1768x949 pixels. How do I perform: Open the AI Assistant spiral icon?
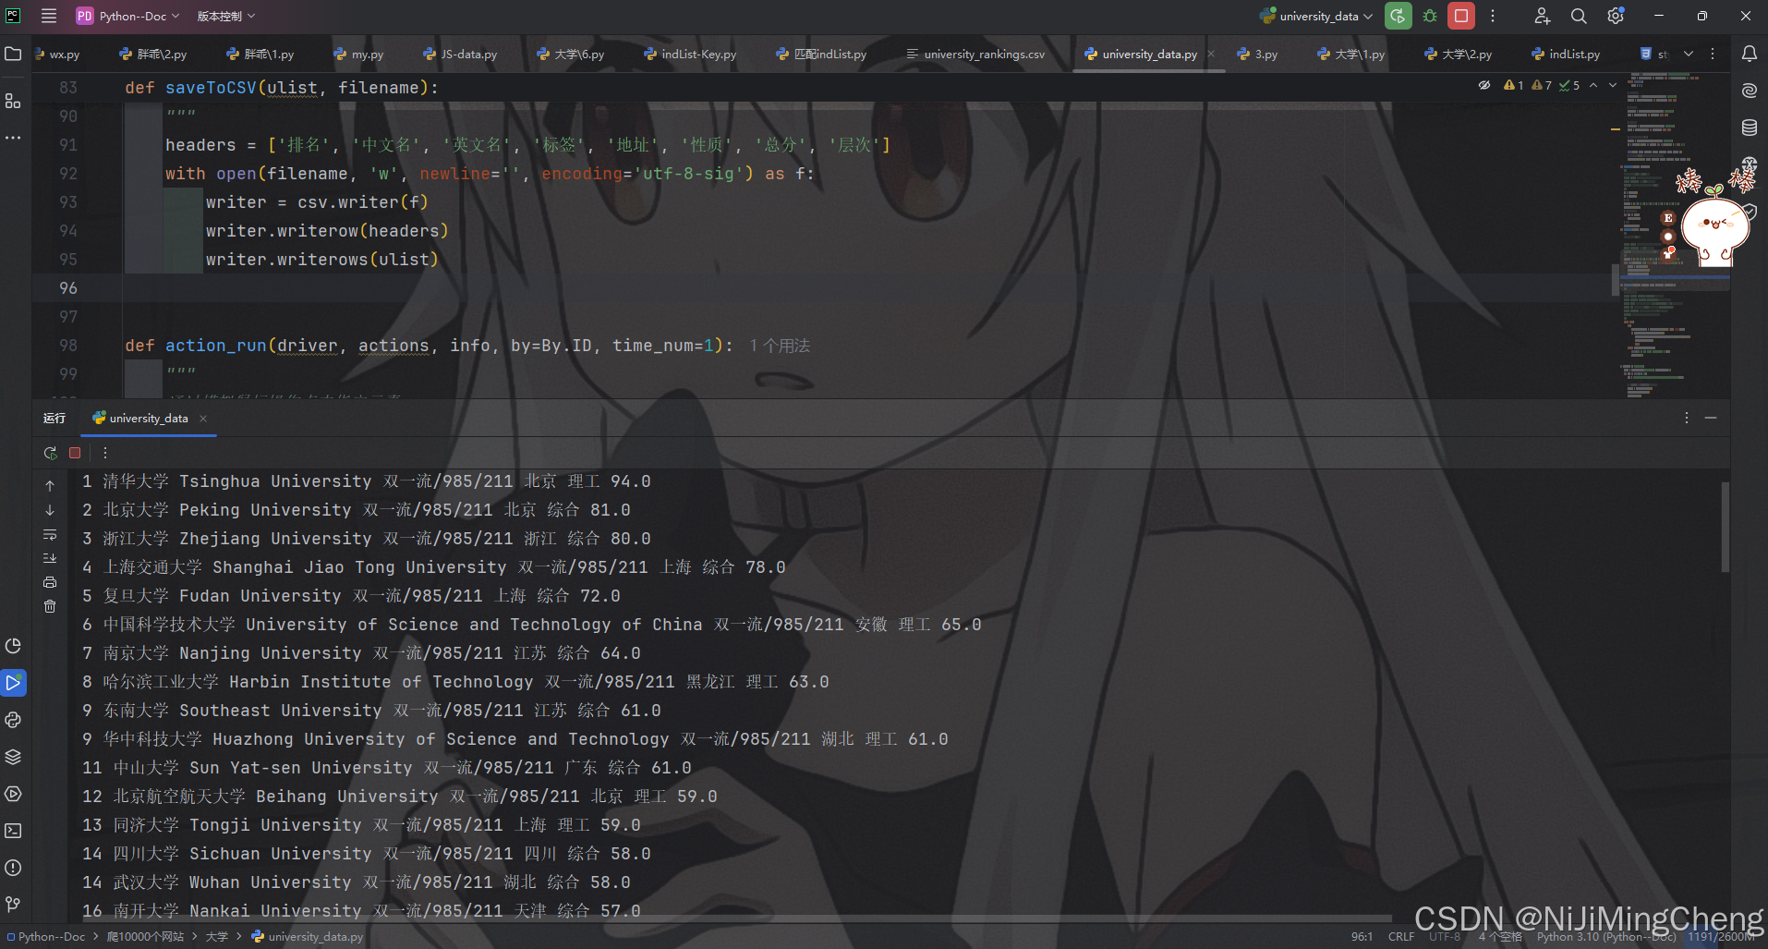coord(1750,91)
